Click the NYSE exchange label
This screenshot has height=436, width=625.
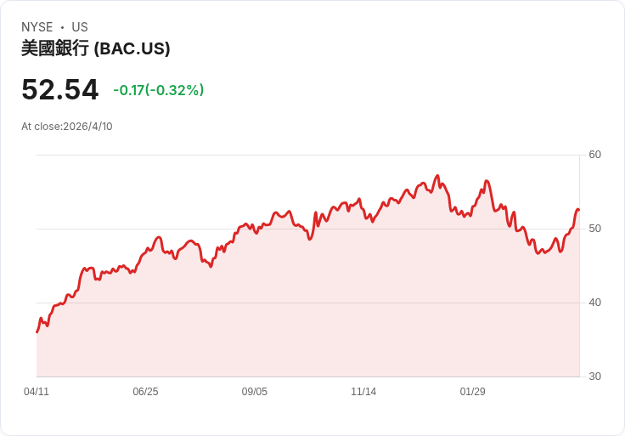point(37,27)
